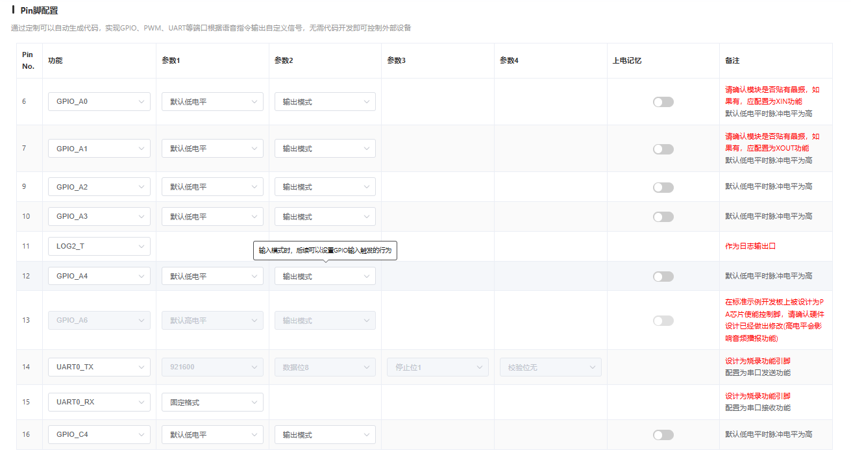Open Pin 12 输出模式 mode dropdown
The height and width of the screenshot is (457, 851).
pos(325,277)
